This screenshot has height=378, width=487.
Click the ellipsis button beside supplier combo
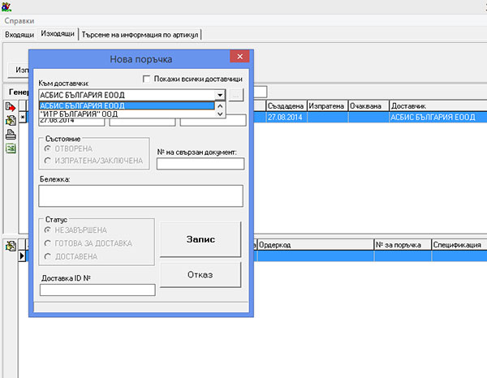click(x=236, y=95)
